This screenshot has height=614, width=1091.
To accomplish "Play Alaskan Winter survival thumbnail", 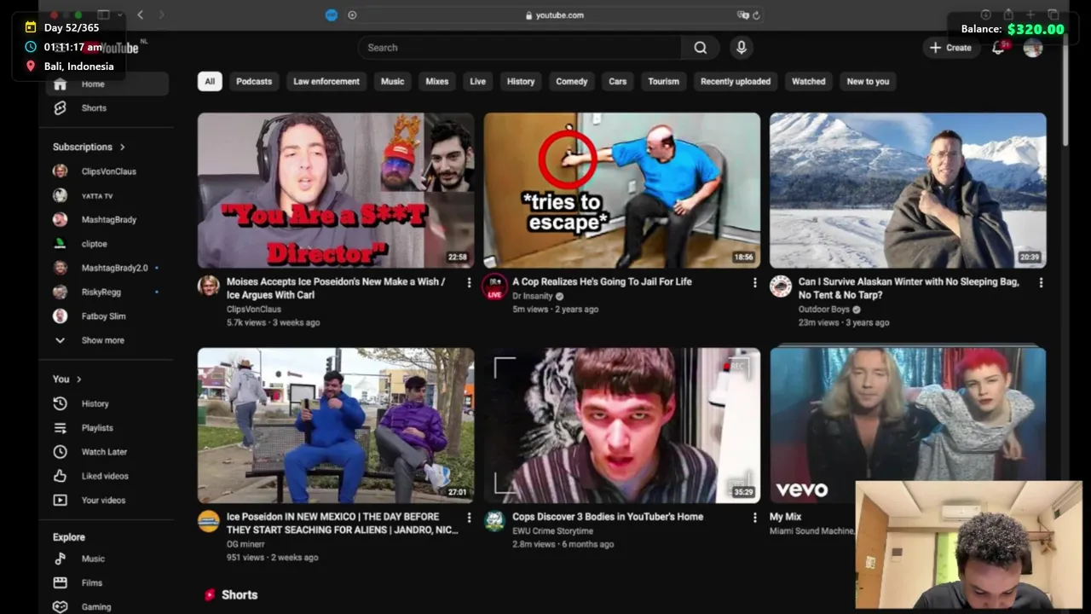I will point(908,190).
